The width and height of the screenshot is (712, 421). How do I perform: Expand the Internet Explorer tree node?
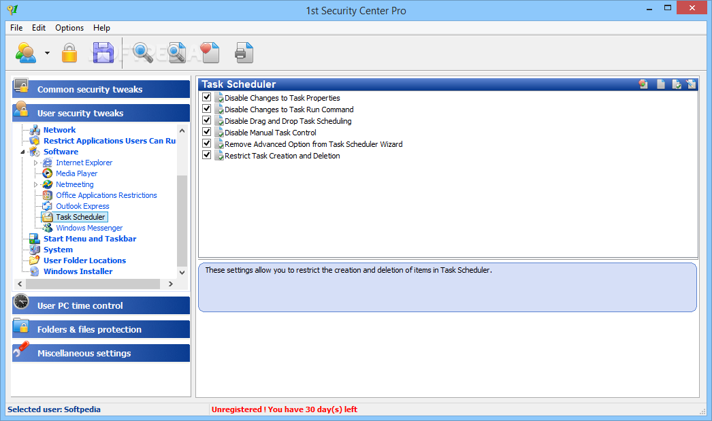pos(35,163)
